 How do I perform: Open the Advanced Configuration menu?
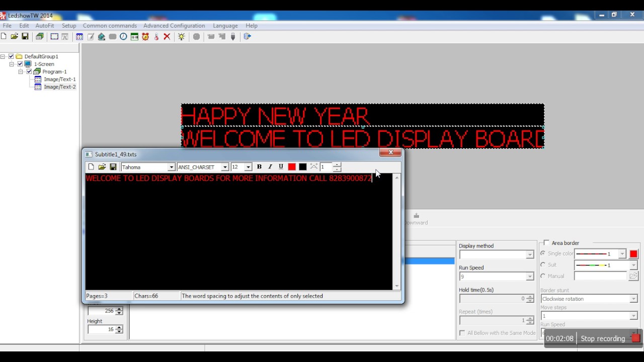pyautogui.click(x=174, y=26)
